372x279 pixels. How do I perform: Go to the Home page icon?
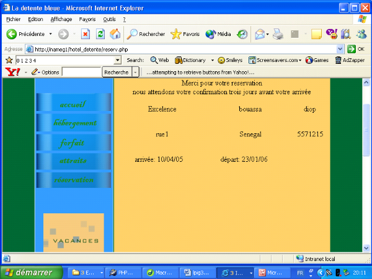tap(115, 34)
